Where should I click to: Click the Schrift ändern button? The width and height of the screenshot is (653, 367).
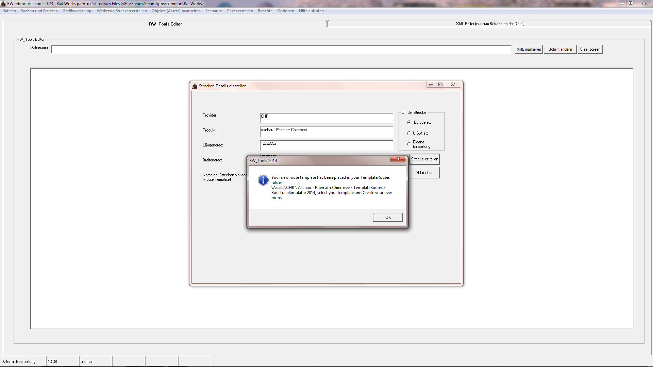(560, 50)
